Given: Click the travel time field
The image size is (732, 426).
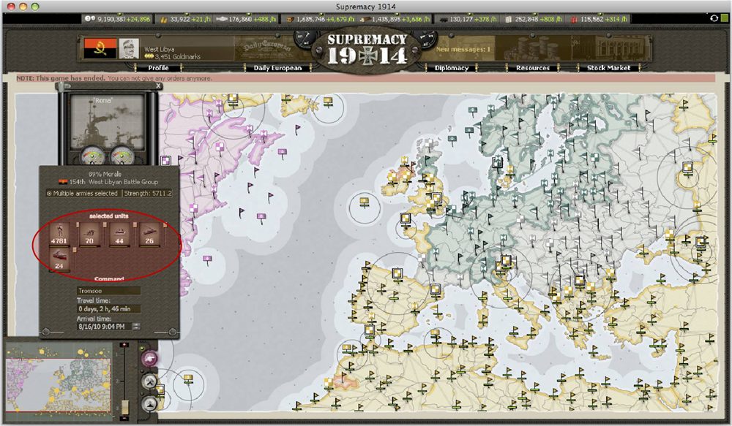Looking at the screenshot, I should 108,309.
